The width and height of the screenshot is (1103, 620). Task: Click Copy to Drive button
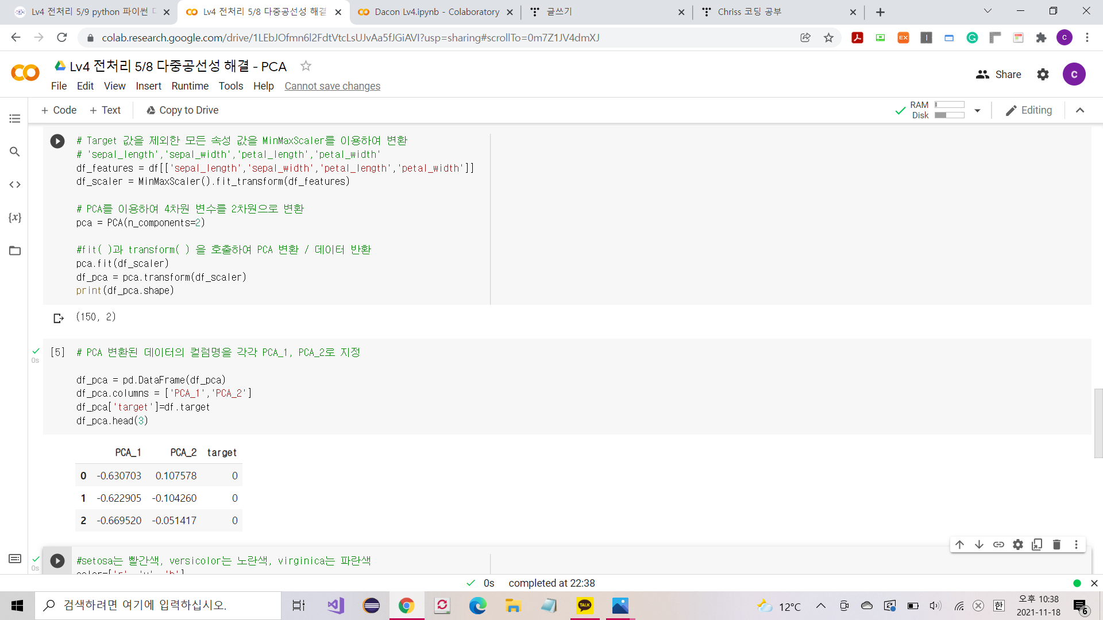[x=182, y=110]
